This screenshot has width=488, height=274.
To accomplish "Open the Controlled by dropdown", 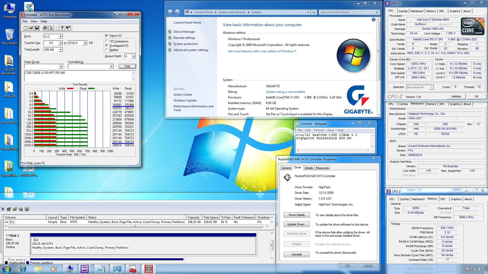I will click(111, 66).
